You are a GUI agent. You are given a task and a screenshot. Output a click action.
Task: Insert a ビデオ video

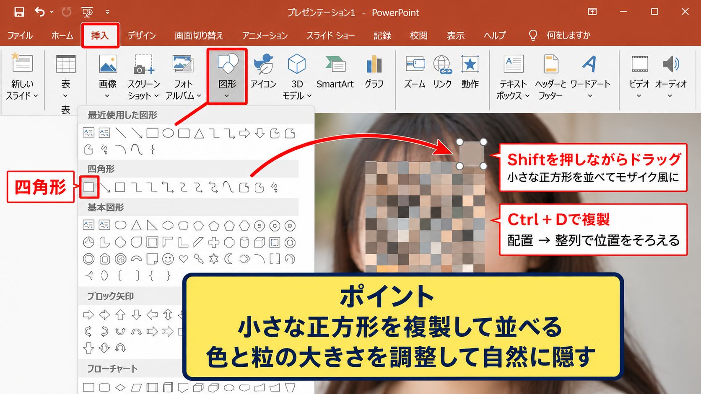pos(639,77)
